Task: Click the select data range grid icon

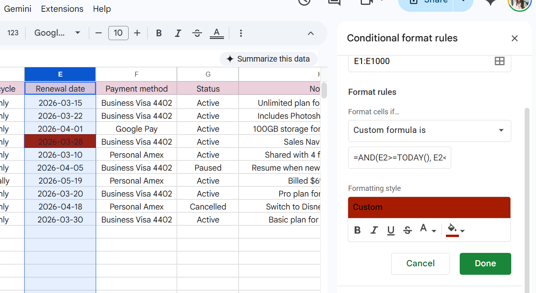Action: click(x=499, y=61)
